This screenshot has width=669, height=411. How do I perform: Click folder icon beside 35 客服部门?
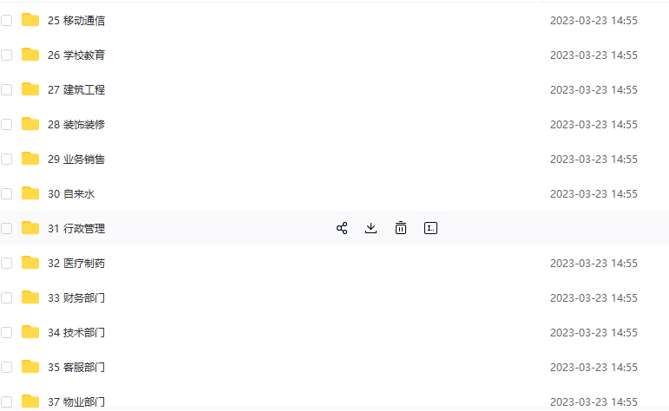(x=30, y=367)
